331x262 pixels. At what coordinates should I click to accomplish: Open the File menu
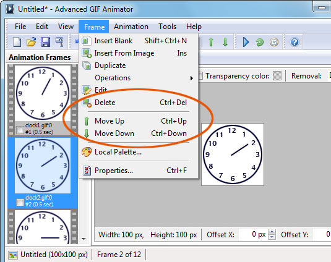tap(20, 27)
